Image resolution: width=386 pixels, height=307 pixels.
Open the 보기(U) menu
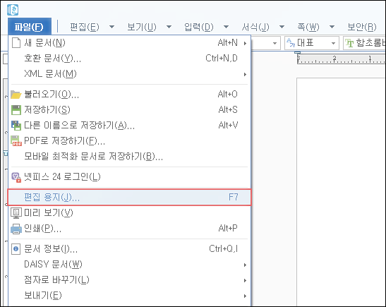tap(142, 27)
